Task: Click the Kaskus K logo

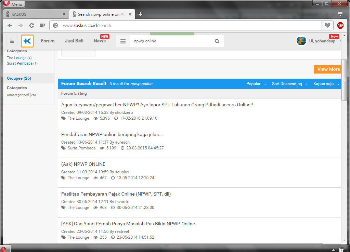Action: coord(27,41)
